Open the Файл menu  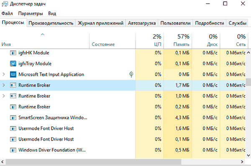(7, 13)
